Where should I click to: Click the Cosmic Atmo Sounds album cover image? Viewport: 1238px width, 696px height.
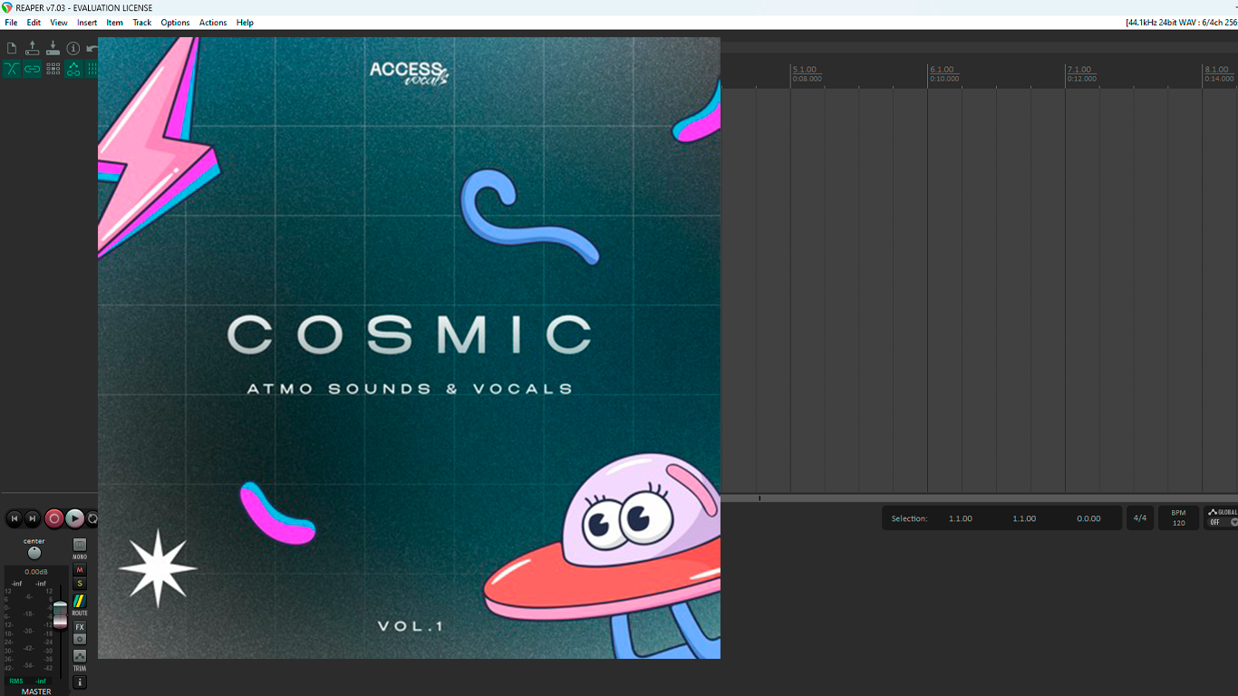click(409, 348)
